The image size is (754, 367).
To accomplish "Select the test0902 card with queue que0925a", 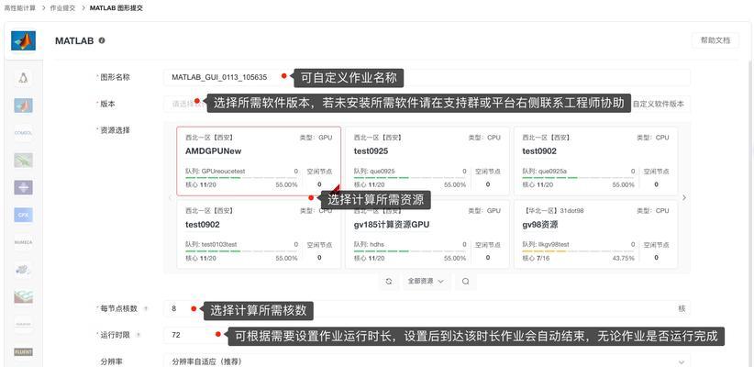I will click(x=596, y=161).
